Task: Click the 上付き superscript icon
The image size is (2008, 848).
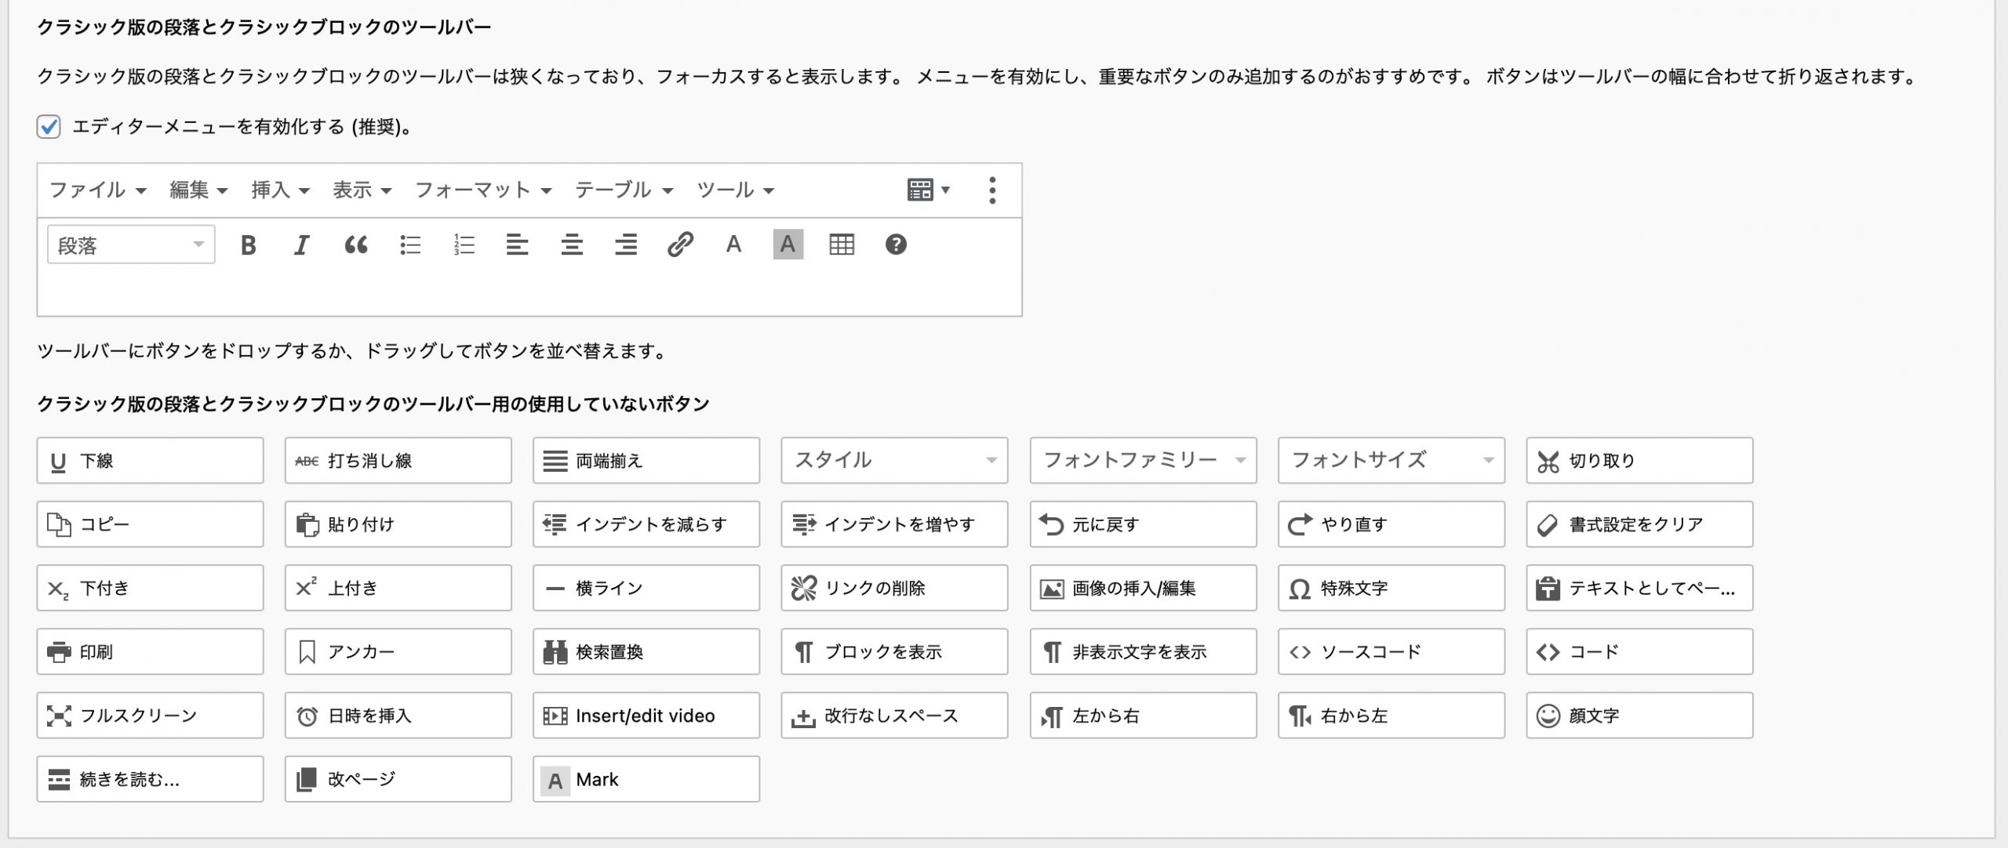Action: coord(306,586)
